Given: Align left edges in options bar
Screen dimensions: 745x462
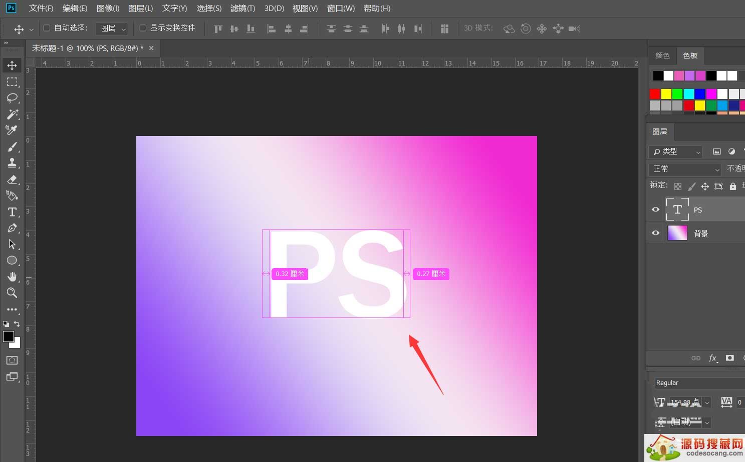Looking at the screenshot, I should click(x=271, y=28).
